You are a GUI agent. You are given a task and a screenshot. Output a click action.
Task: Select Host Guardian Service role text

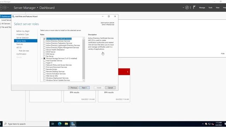(x=54, y=61)
